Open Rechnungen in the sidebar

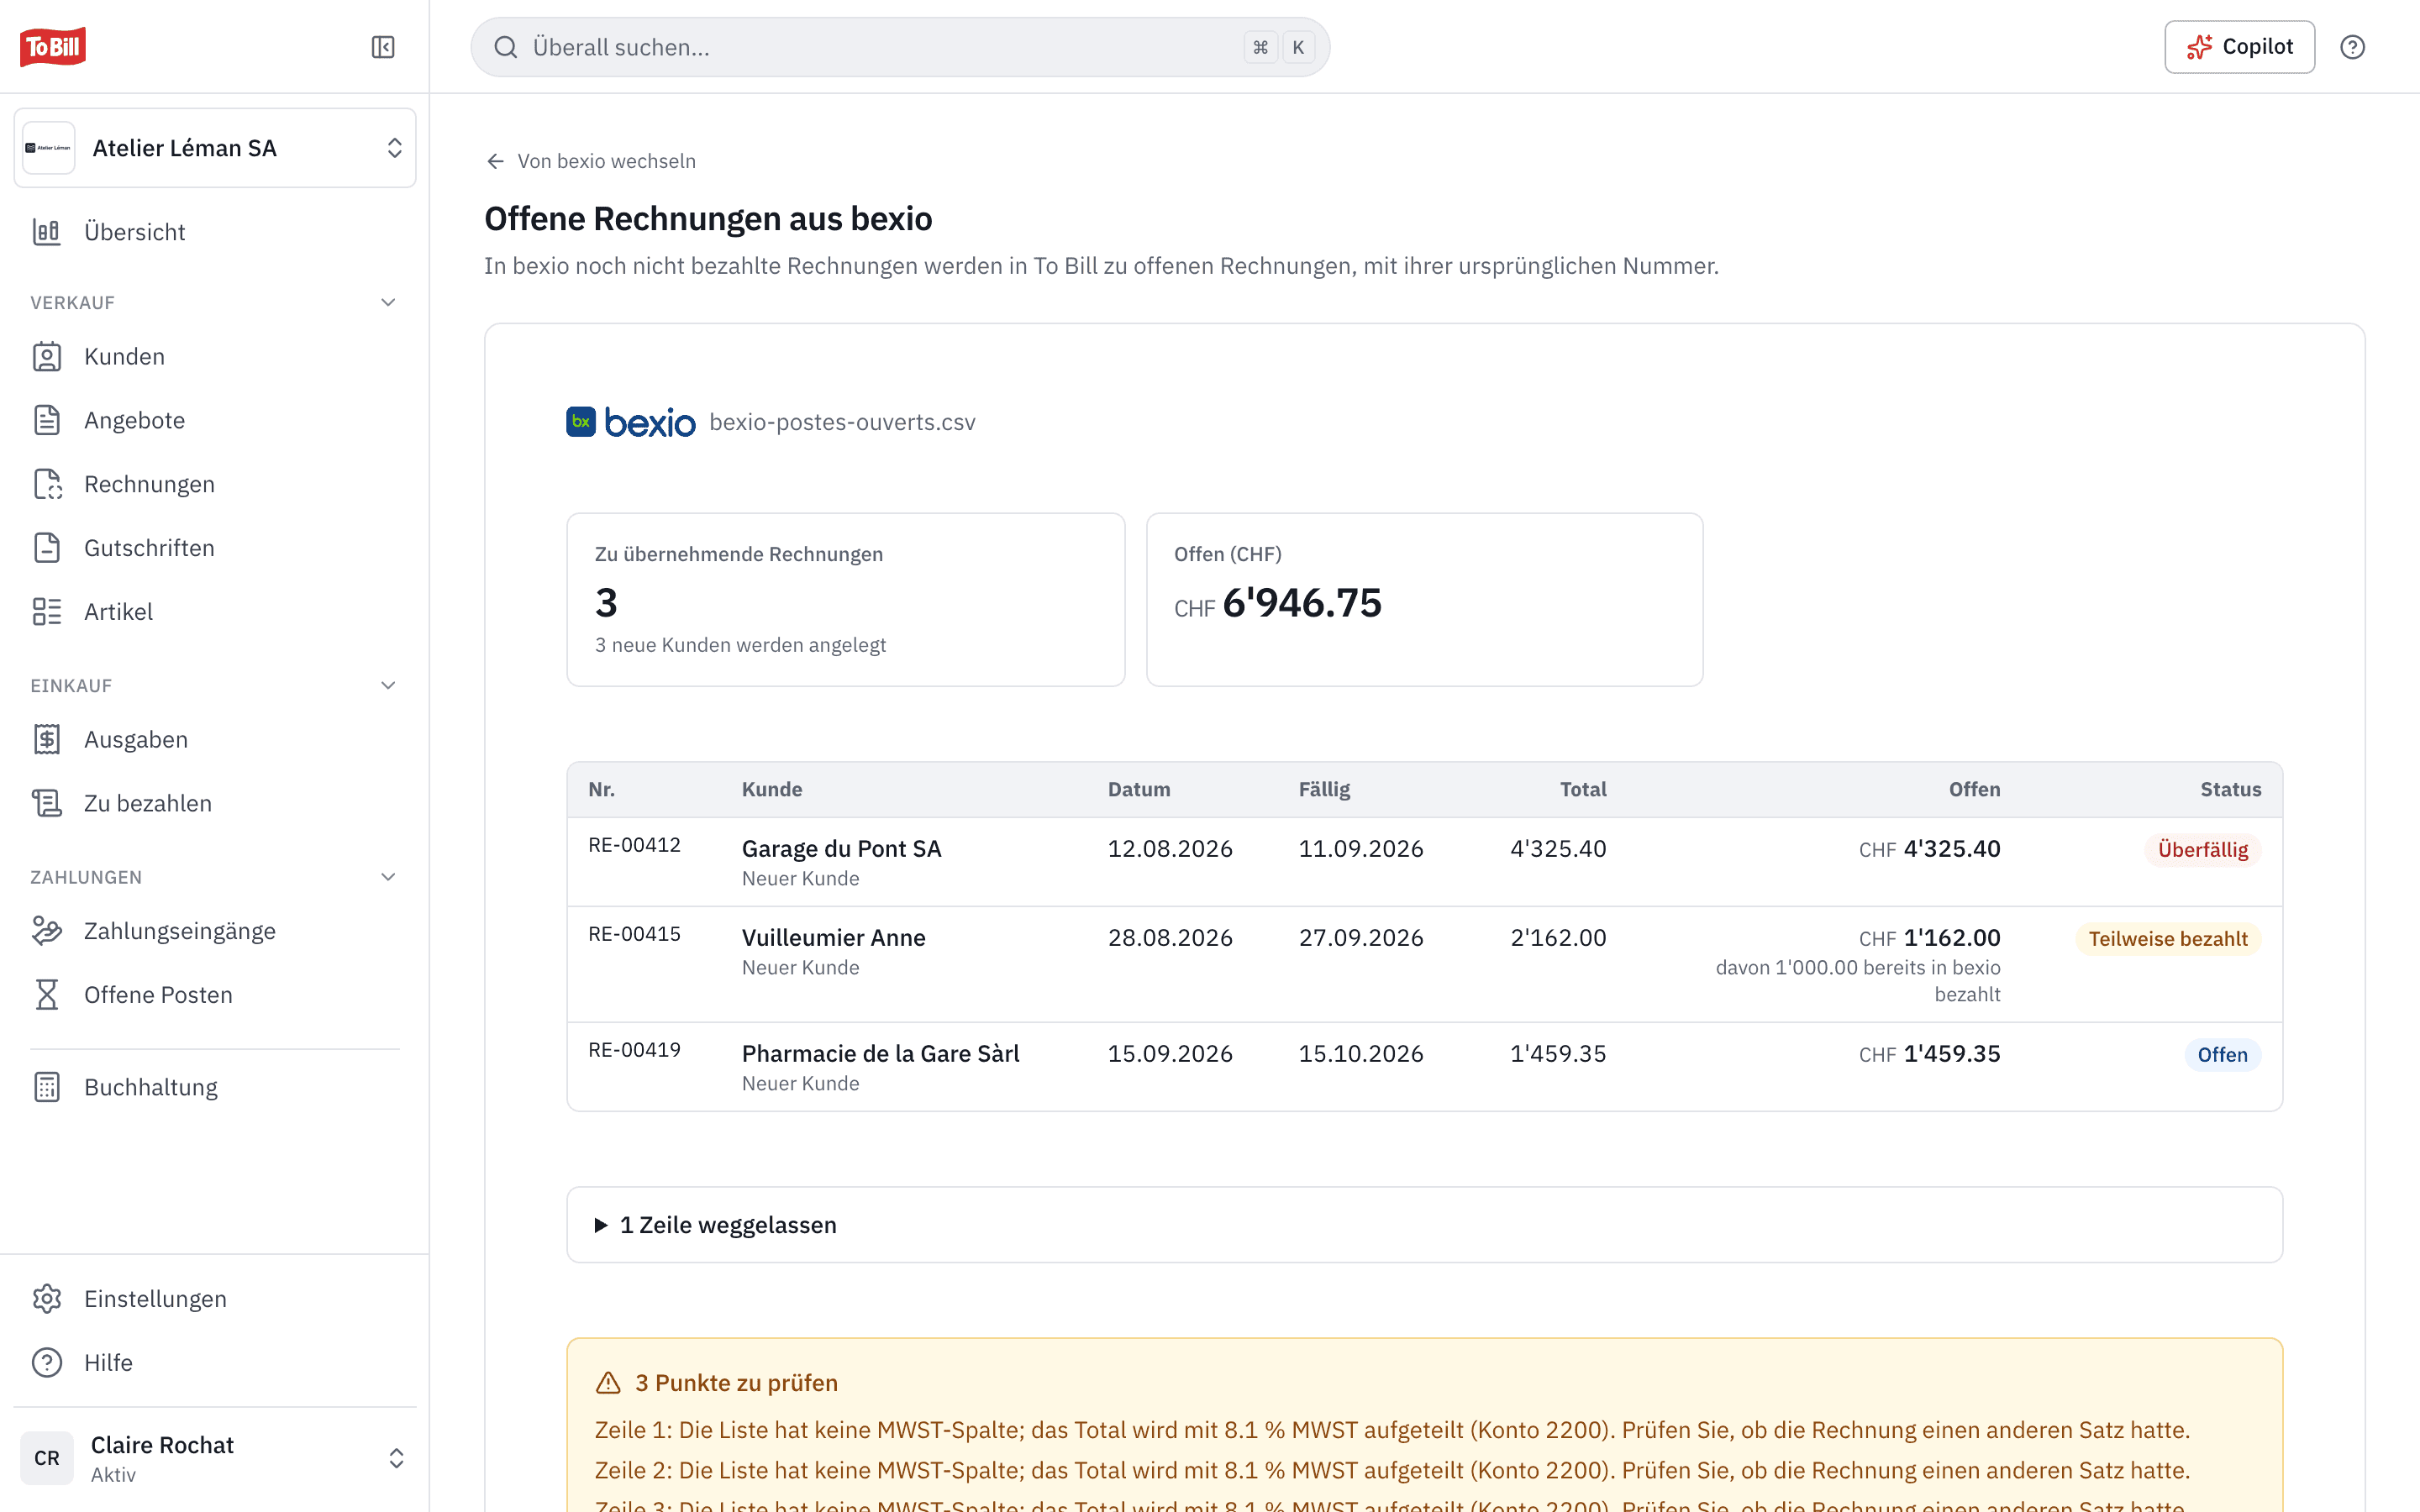(x=215, y=484)
